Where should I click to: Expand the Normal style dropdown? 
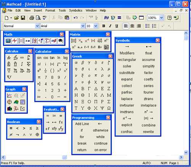coord(37,26)
